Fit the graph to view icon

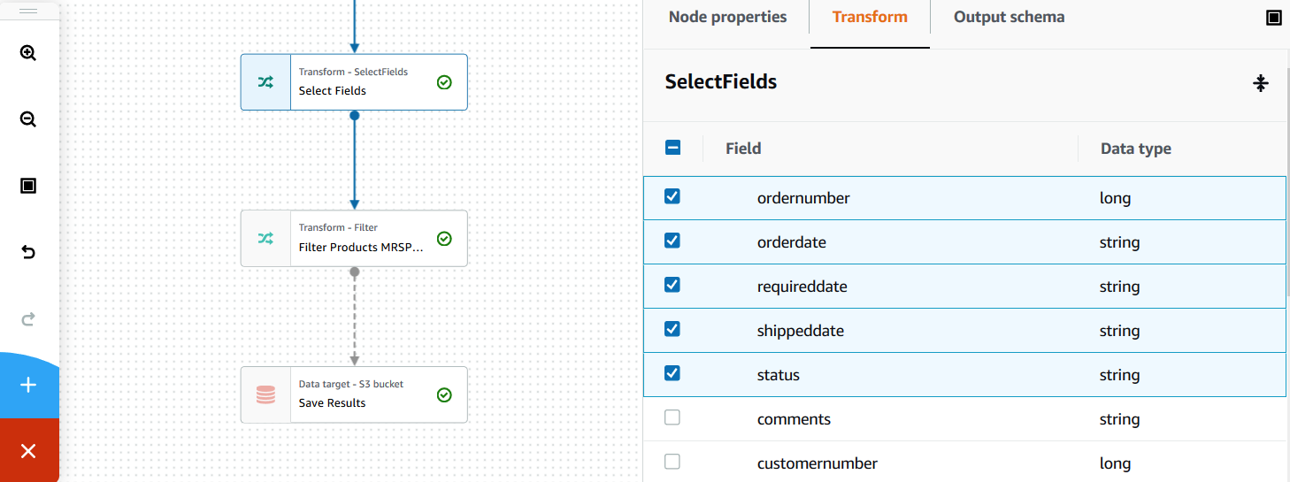pos(28,186)
